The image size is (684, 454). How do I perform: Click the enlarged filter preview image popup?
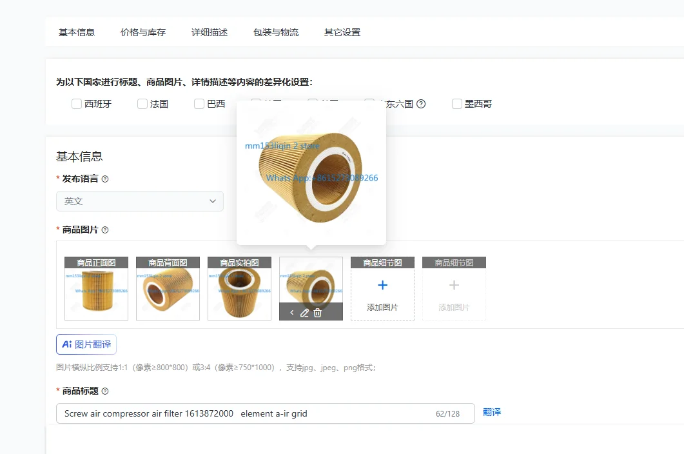311,173
